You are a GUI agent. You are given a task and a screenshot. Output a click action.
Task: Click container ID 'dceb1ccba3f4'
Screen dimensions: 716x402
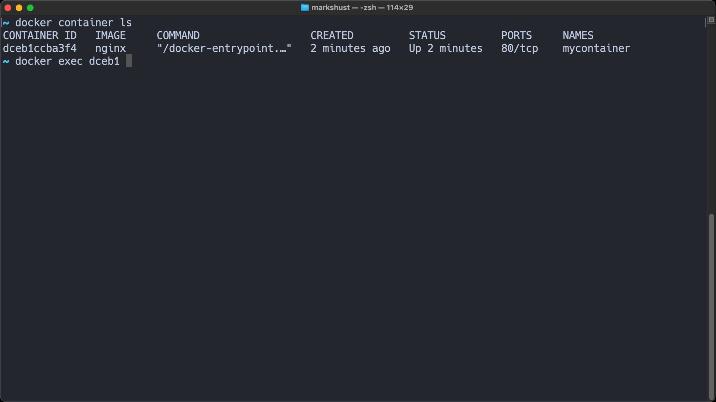[x=40, y=48]
